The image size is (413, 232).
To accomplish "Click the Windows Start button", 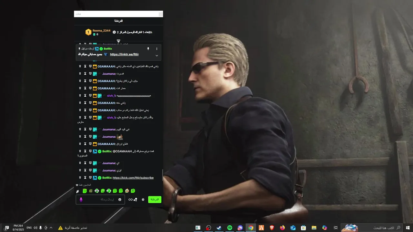I will pos(408,228).
